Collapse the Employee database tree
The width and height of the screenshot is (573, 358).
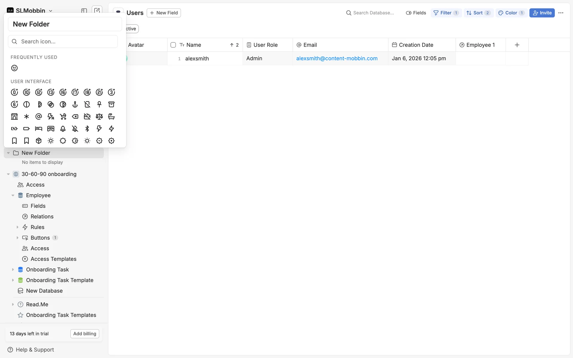[13, 195]
